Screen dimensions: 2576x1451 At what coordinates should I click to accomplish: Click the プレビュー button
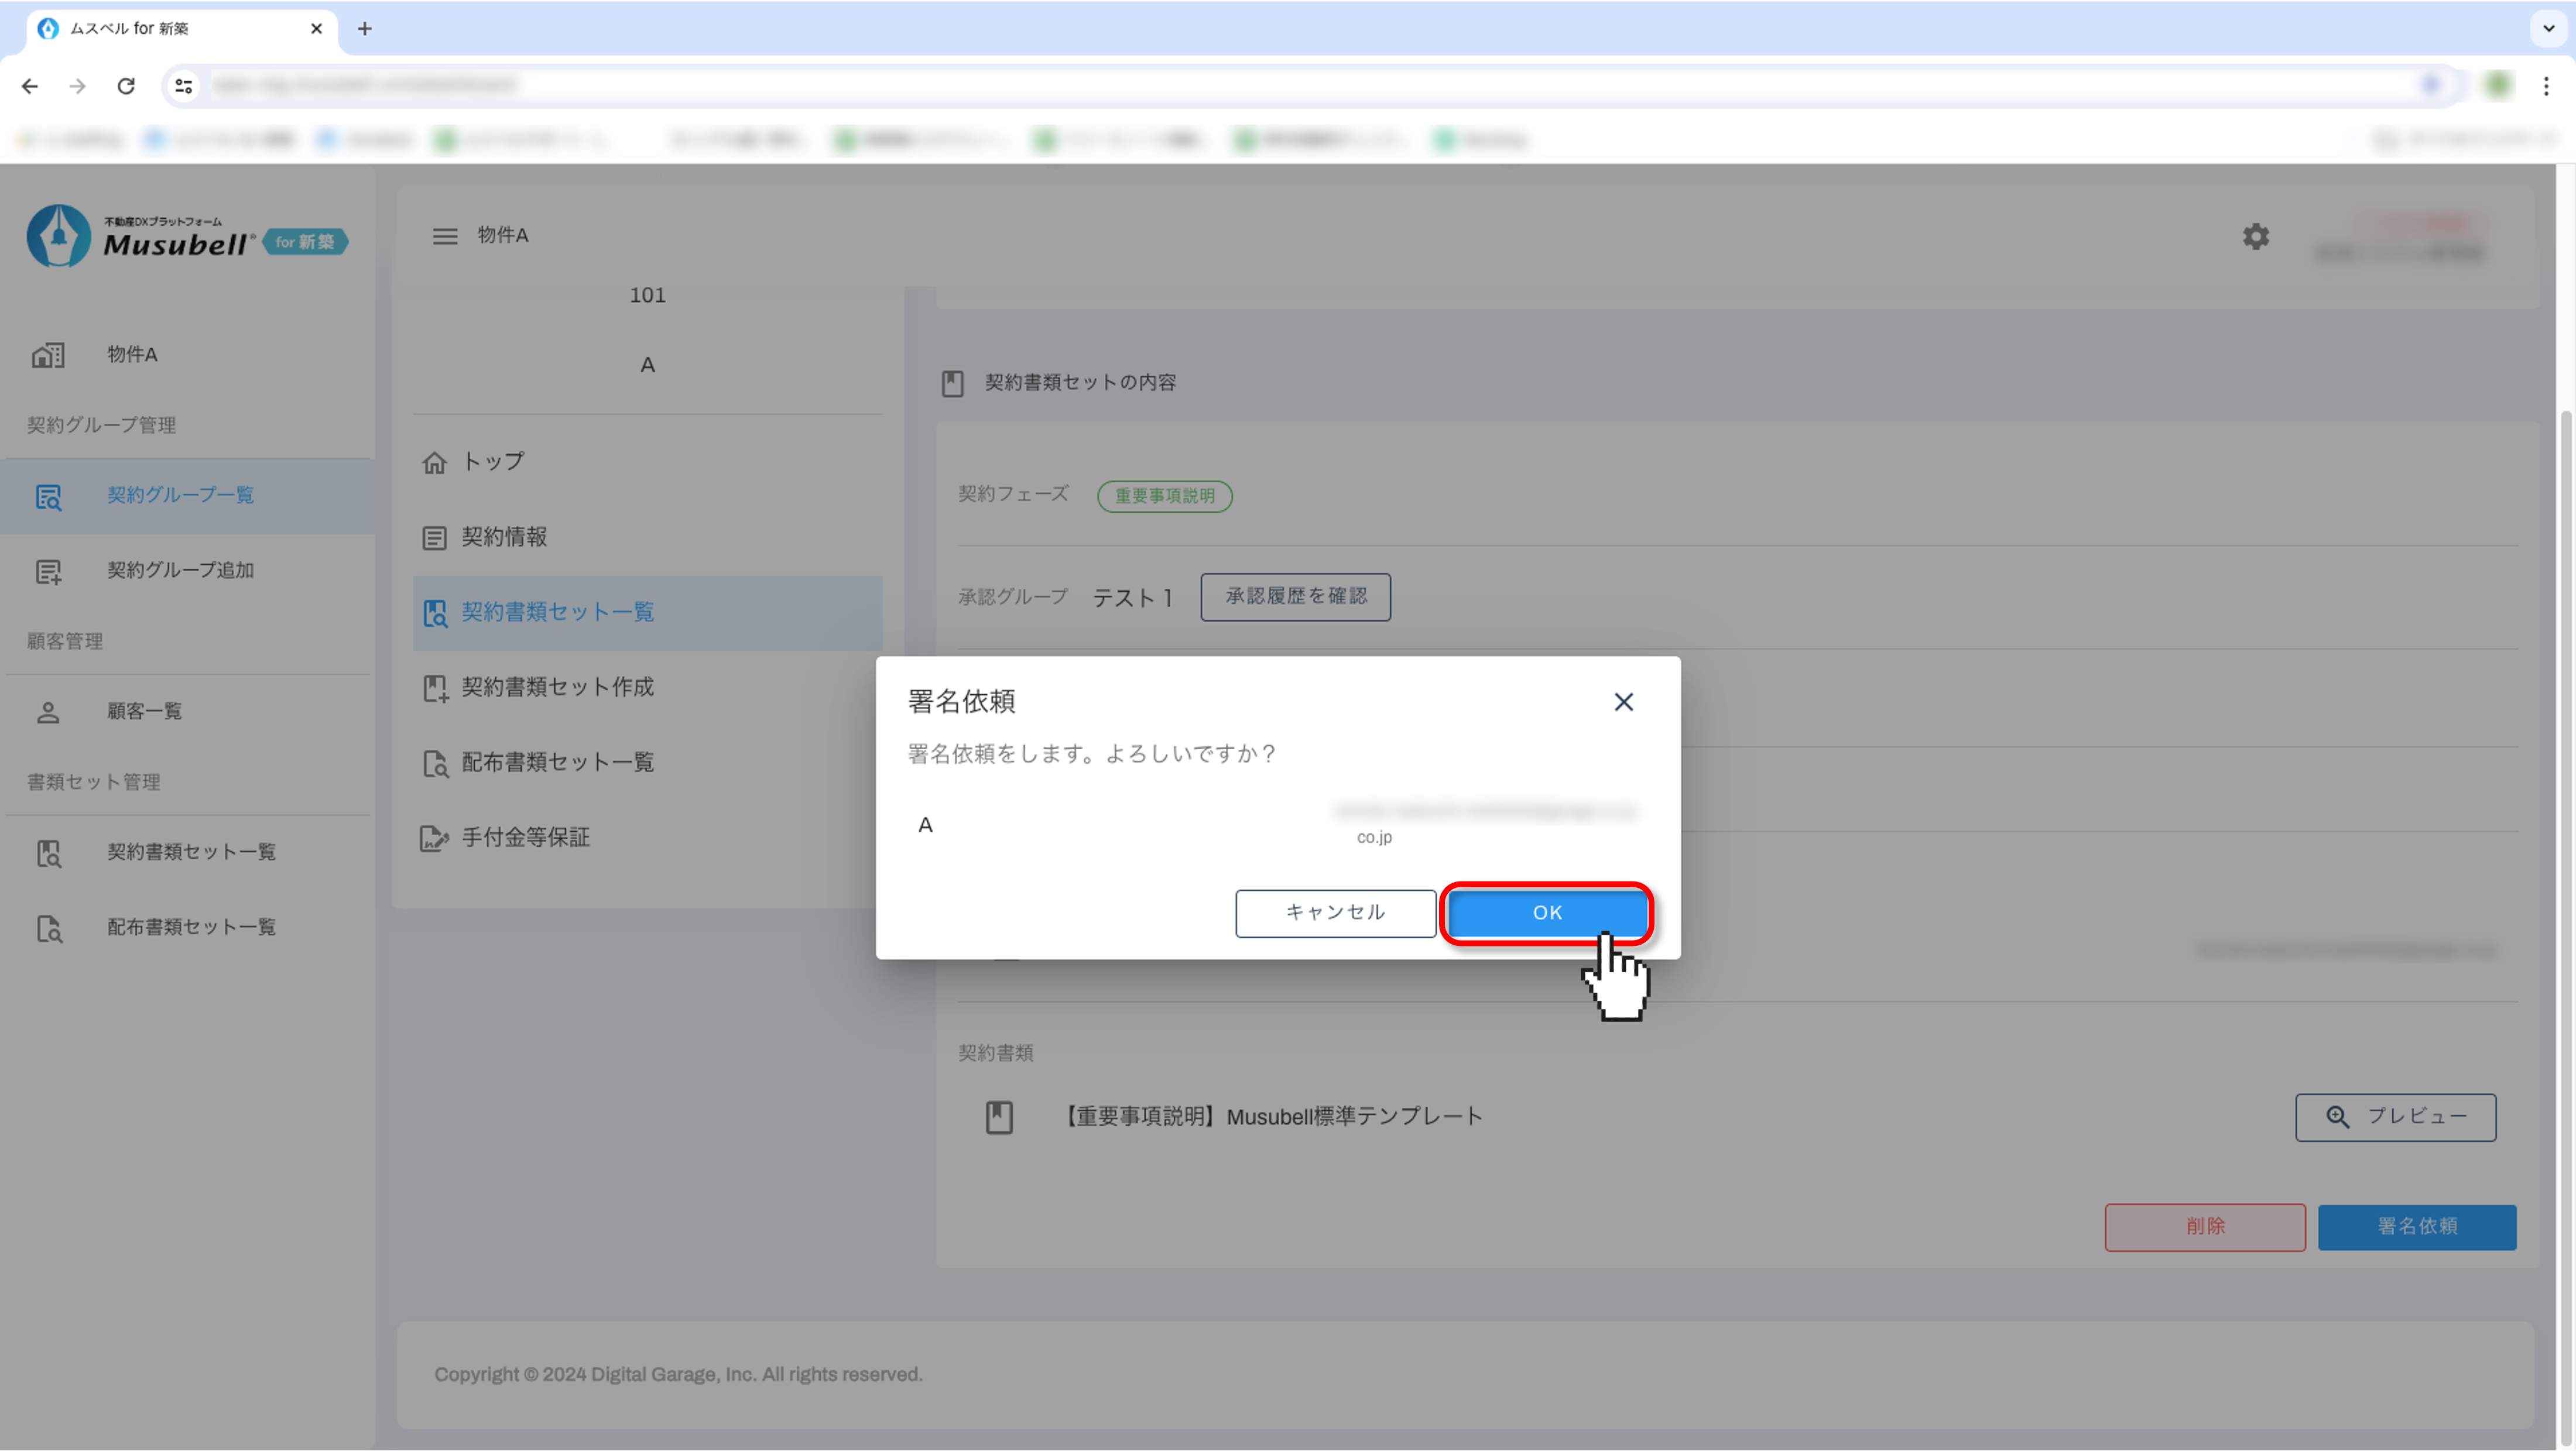(x=2395, y=1116)
